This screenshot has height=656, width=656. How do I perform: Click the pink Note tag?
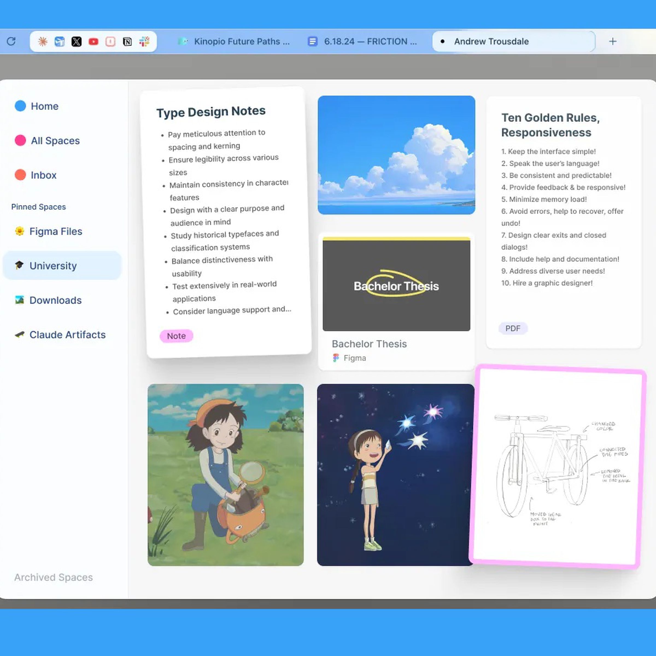(176, 336)
